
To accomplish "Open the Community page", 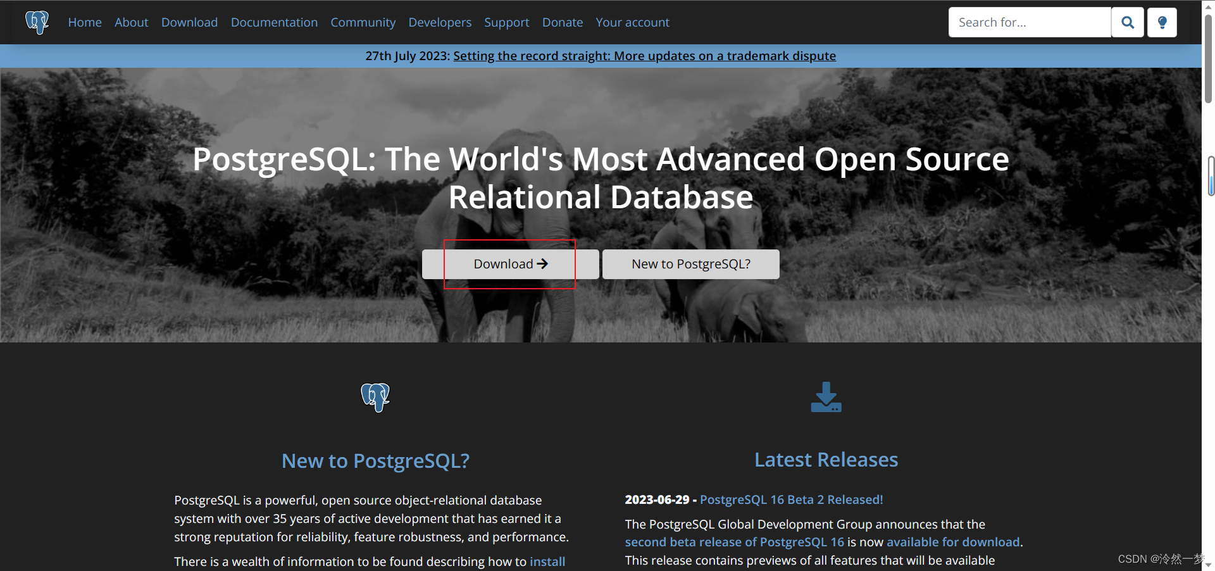I will (x=363, y=22).
